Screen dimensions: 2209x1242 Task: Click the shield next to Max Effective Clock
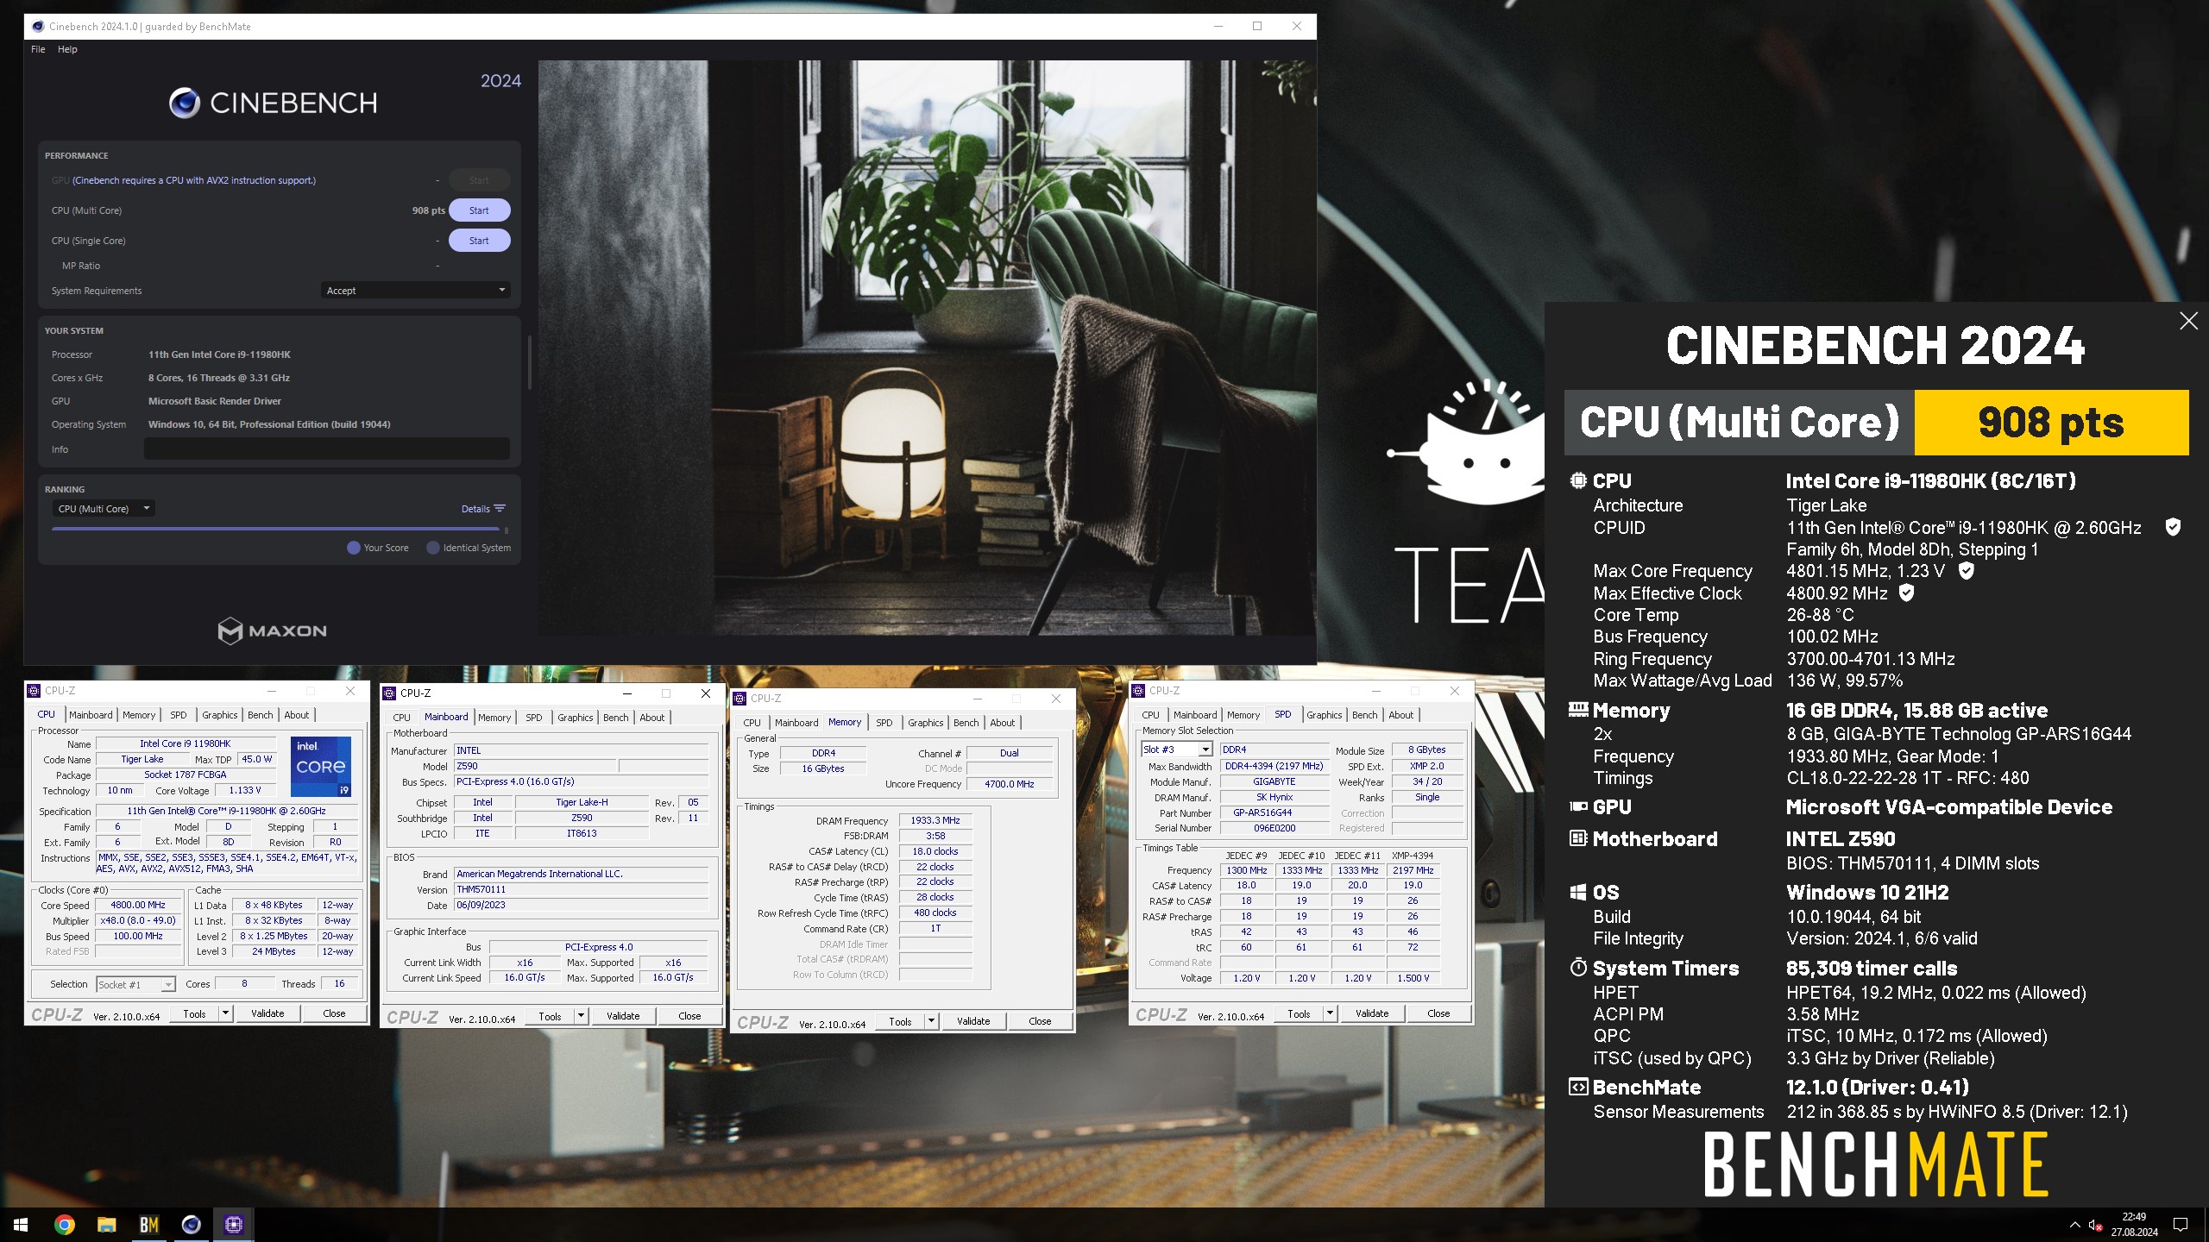coord(1907,593)
